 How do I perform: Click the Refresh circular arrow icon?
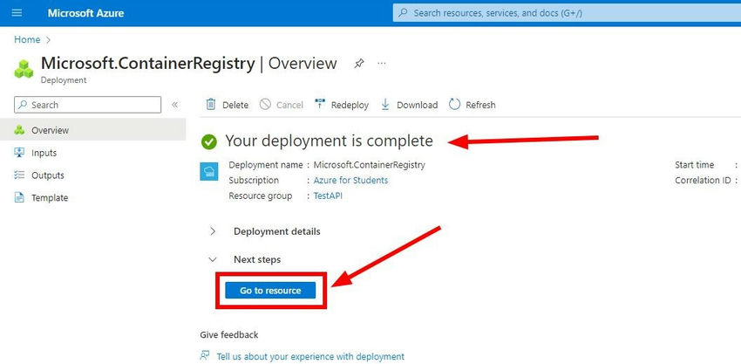pos(454,105)
